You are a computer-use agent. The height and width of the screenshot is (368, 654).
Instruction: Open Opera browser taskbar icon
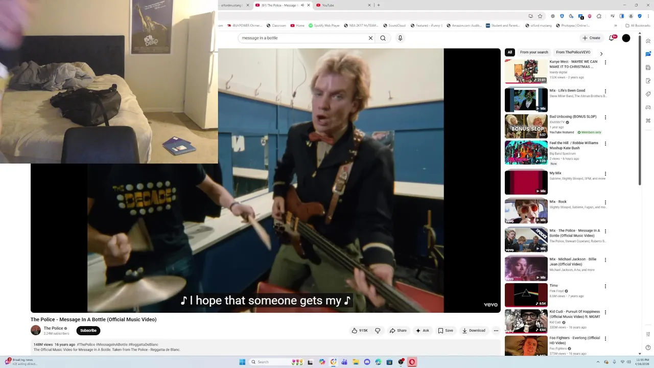412,362
